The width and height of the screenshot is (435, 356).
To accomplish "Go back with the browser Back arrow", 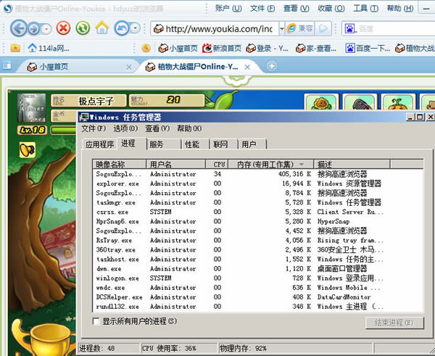I will click(x=18, y=28).
